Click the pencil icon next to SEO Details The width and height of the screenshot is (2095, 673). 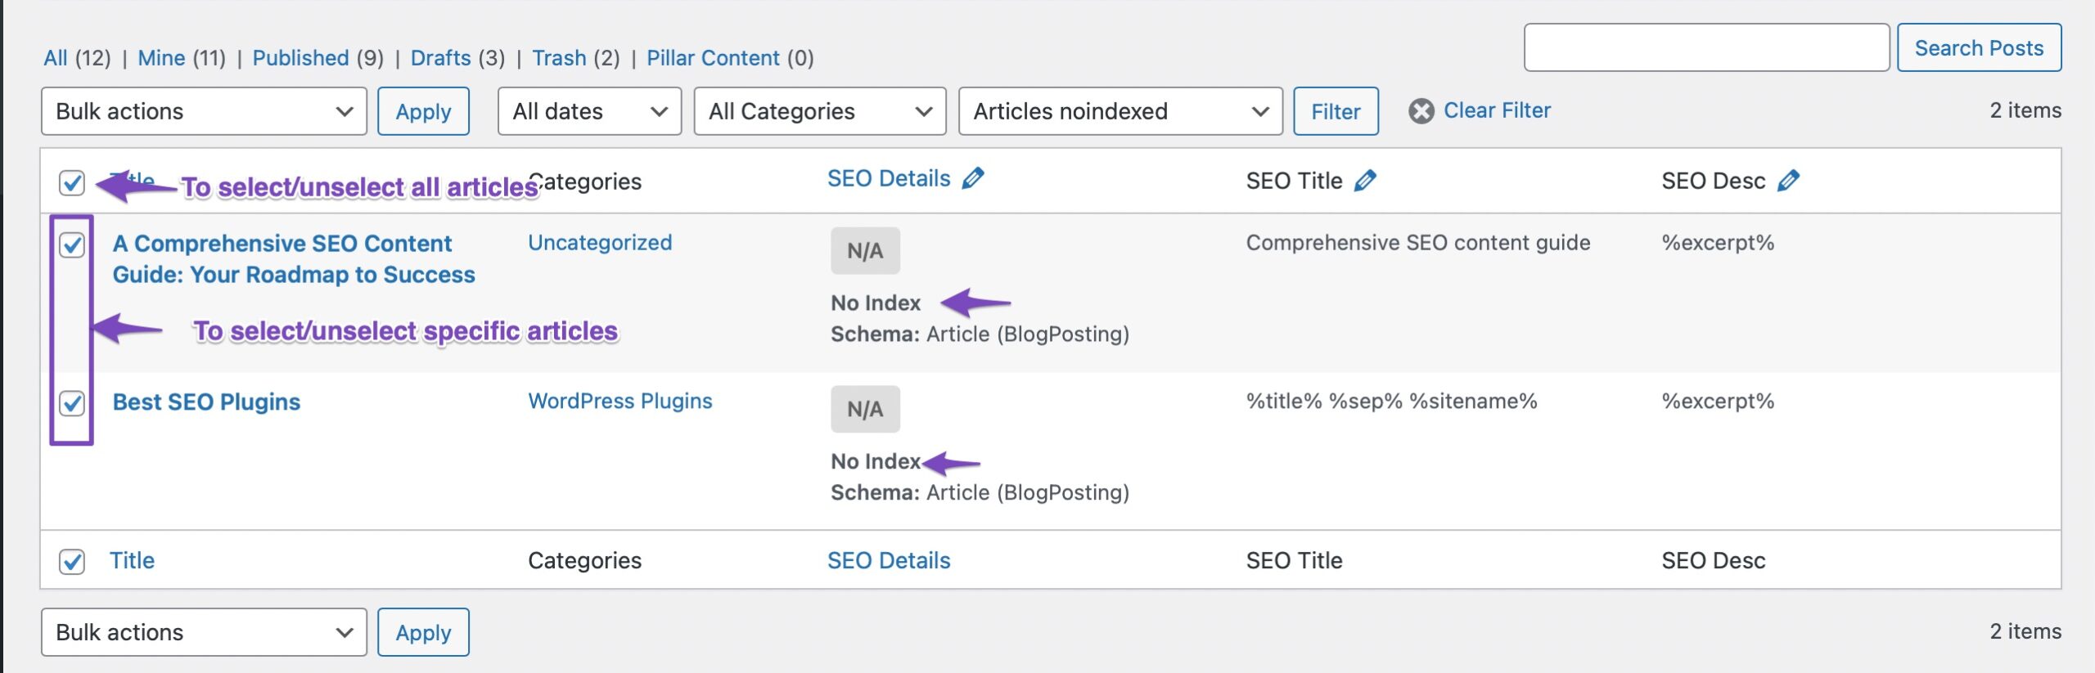point(972,178)
